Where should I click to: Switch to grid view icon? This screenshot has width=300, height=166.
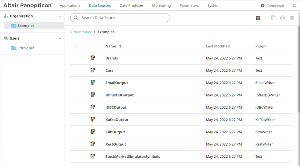click(x=258, y=18)
